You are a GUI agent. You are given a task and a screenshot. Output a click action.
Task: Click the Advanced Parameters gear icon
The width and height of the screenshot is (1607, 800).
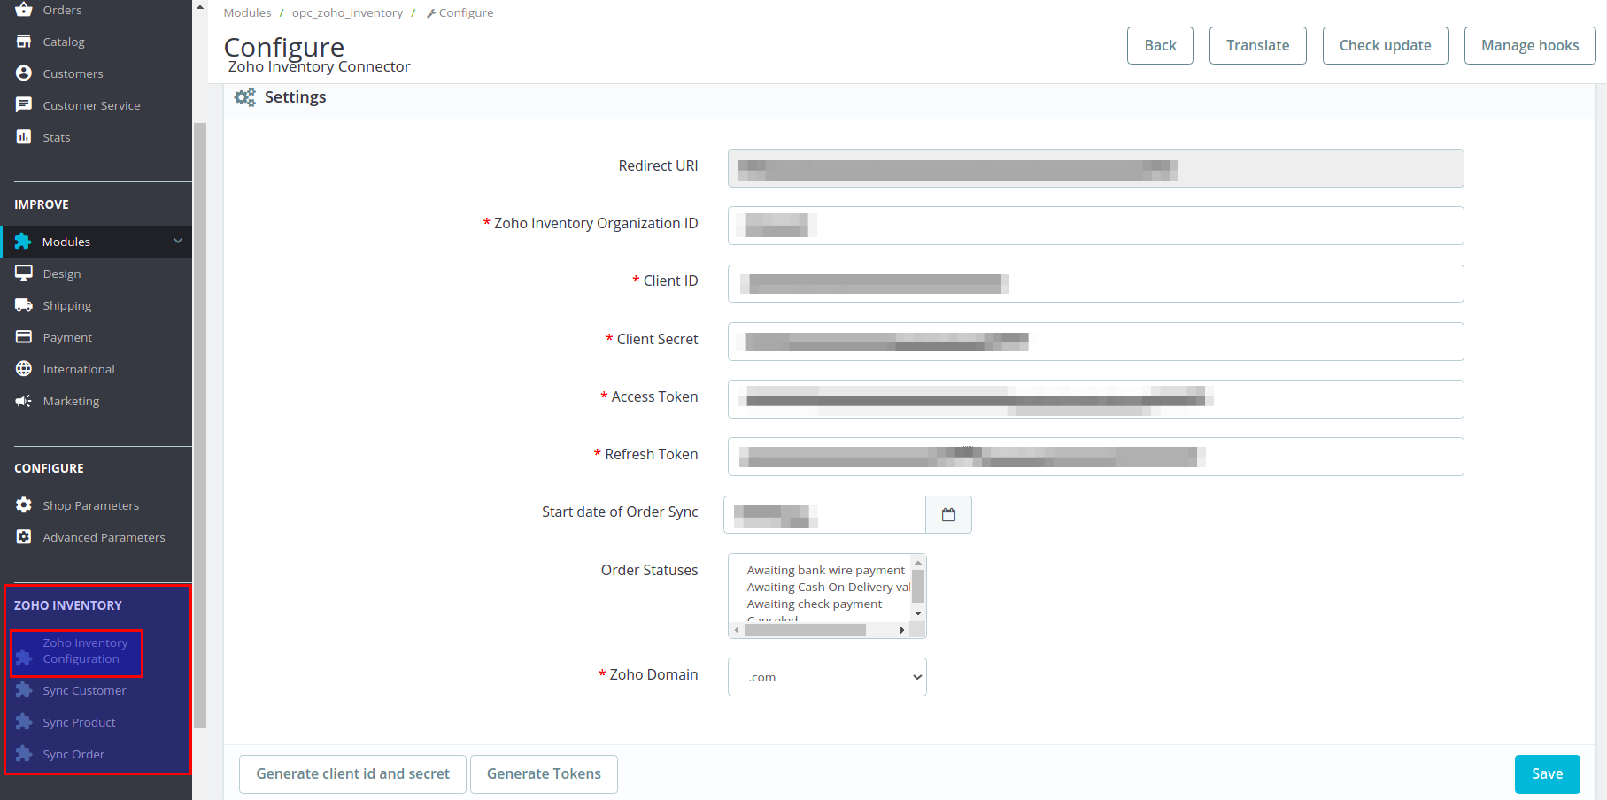(x=24, y=537)
